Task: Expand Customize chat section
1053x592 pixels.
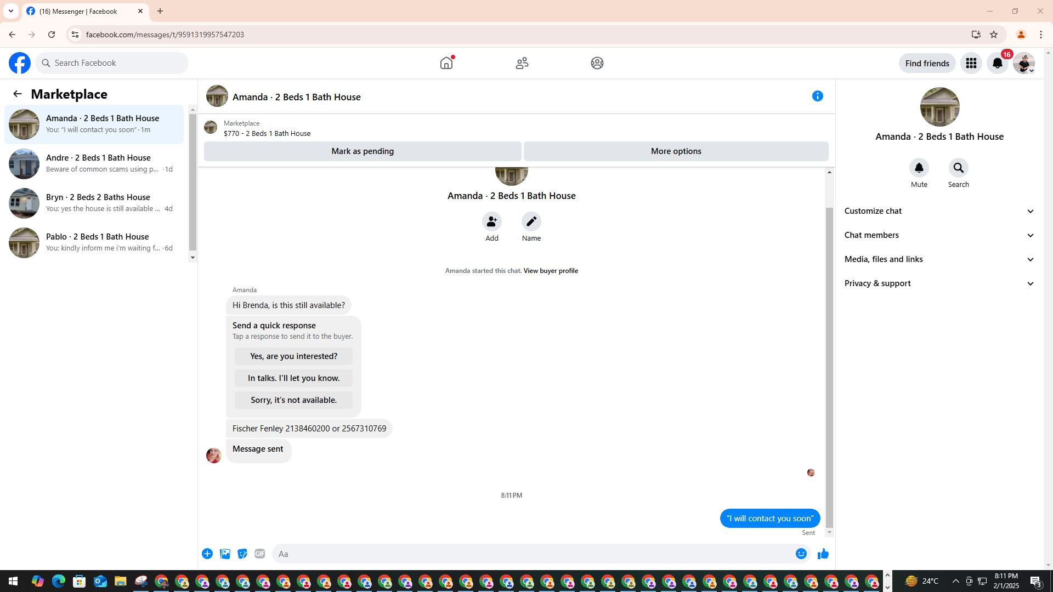Action: tap(939, 211)
